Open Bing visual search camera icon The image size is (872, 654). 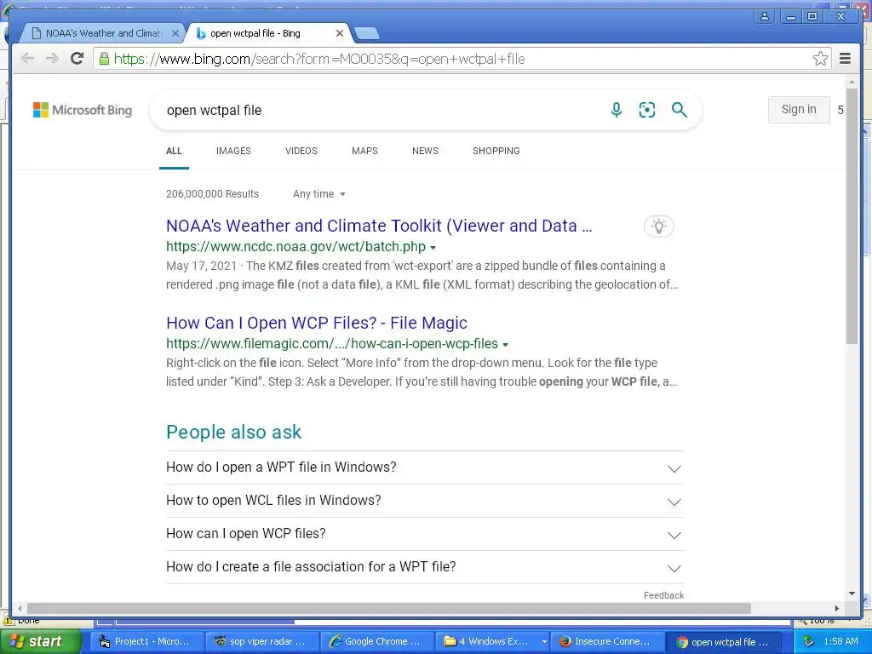(647, 110)
